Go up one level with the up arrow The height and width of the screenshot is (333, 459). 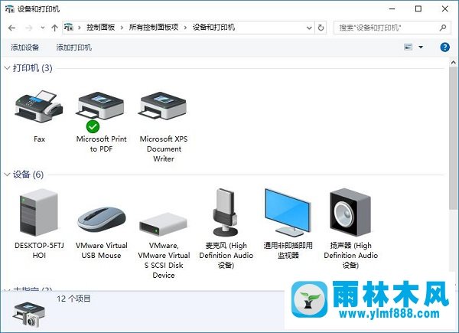[x=54, y=28]
